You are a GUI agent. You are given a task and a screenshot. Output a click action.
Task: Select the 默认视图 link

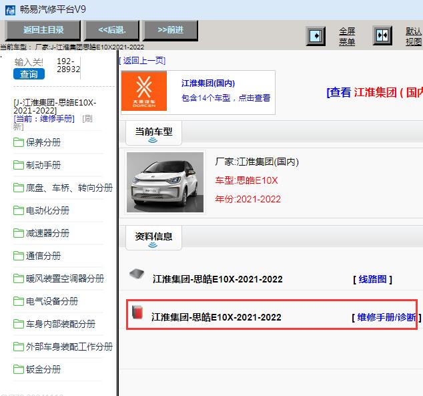[414, 37]
